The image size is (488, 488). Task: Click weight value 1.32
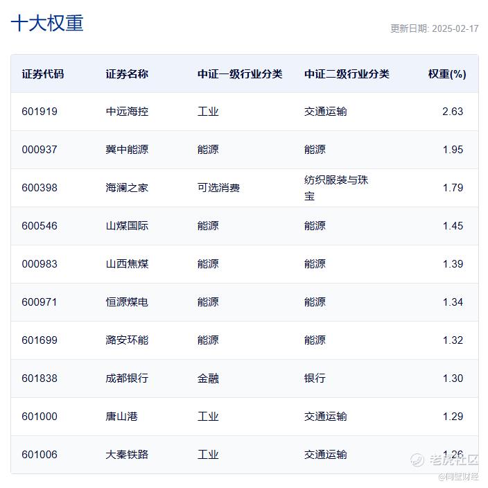pos(453,340)
